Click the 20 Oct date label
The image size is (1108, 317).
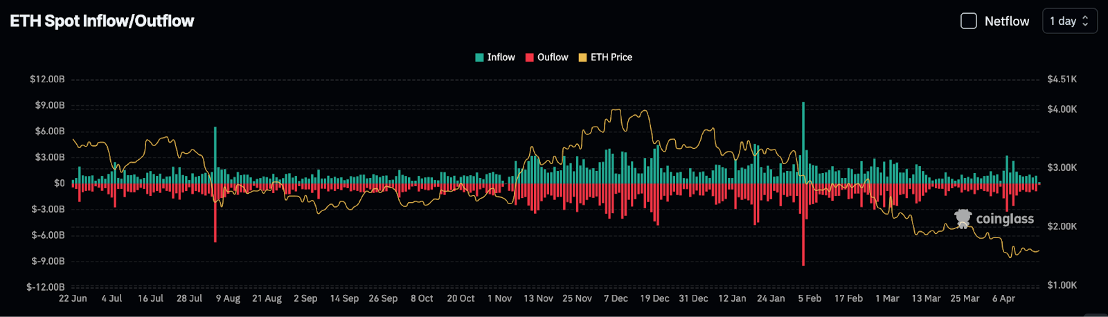point(461,298)
